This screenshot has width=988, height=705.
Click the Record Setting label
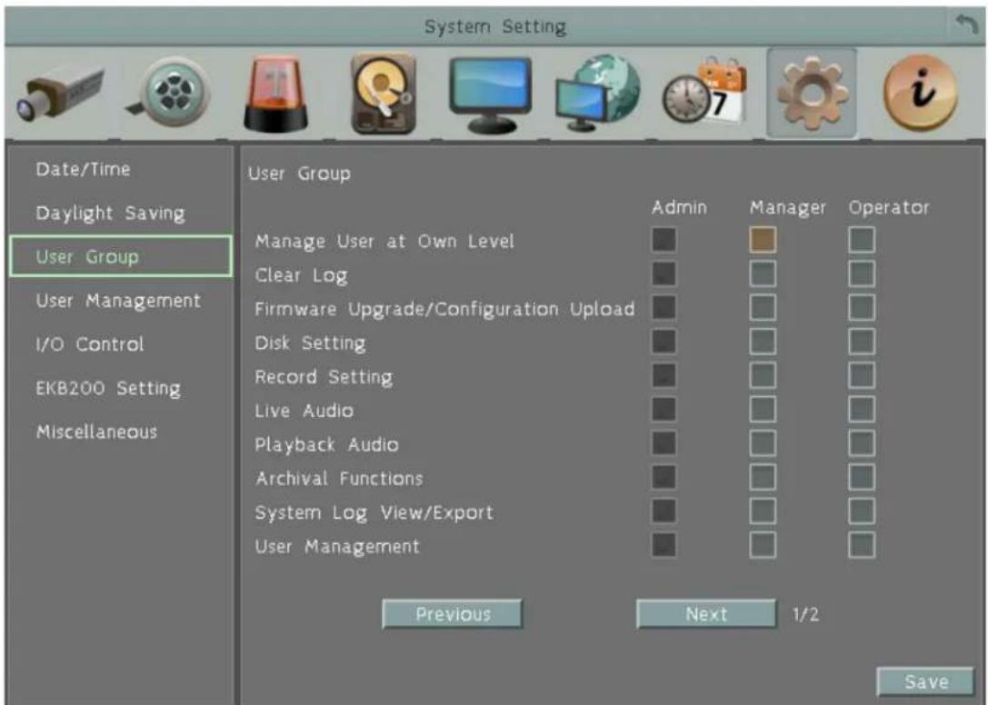tap(324, 377)
